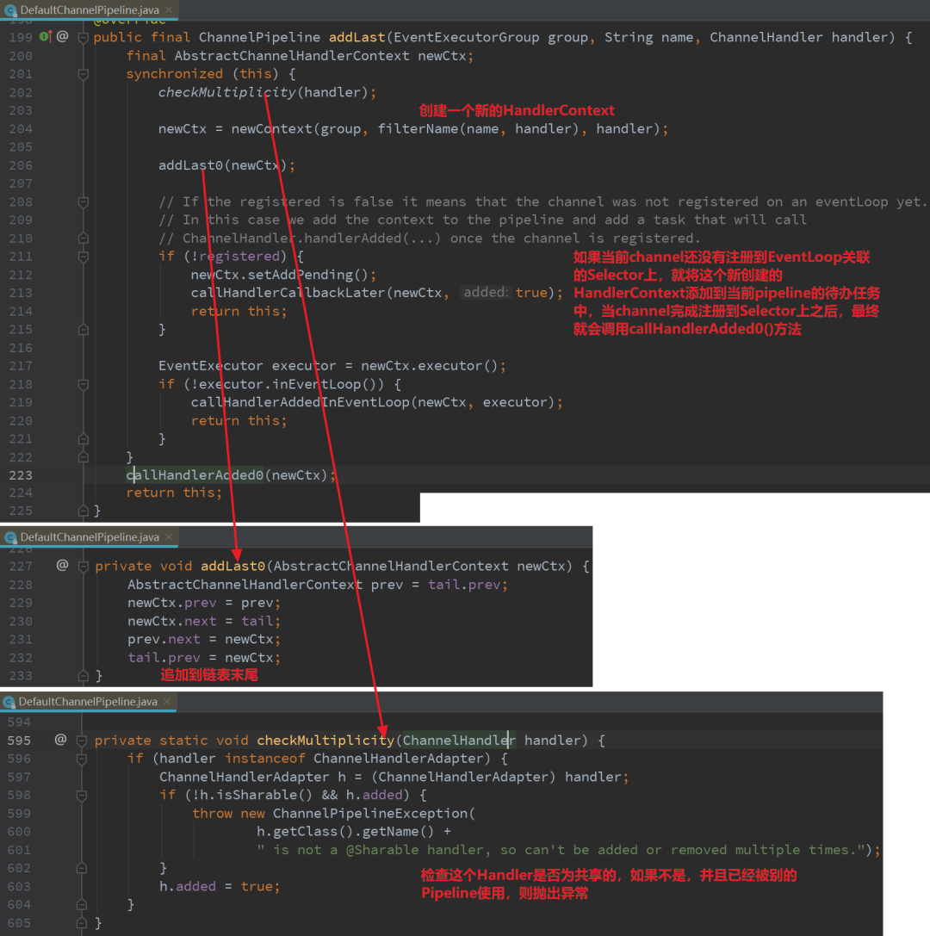Viewport: 930px width, 936px height.
Task: Select the DefaultChannelPipeline.java tab above line 199
Action: (x=89, y=9)
